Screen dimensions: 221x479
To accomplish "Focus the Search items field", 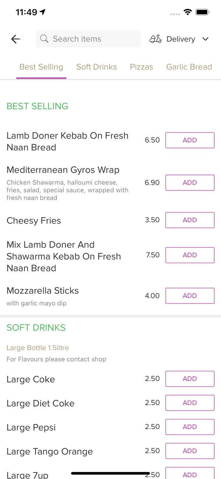I will point(92,39).
